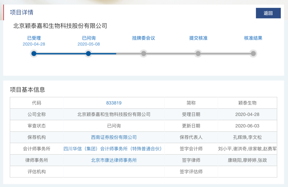This screenshot has width=288, height=187.
Task: Select the 已问询 progress step dot
Action: tap(88, 53)
